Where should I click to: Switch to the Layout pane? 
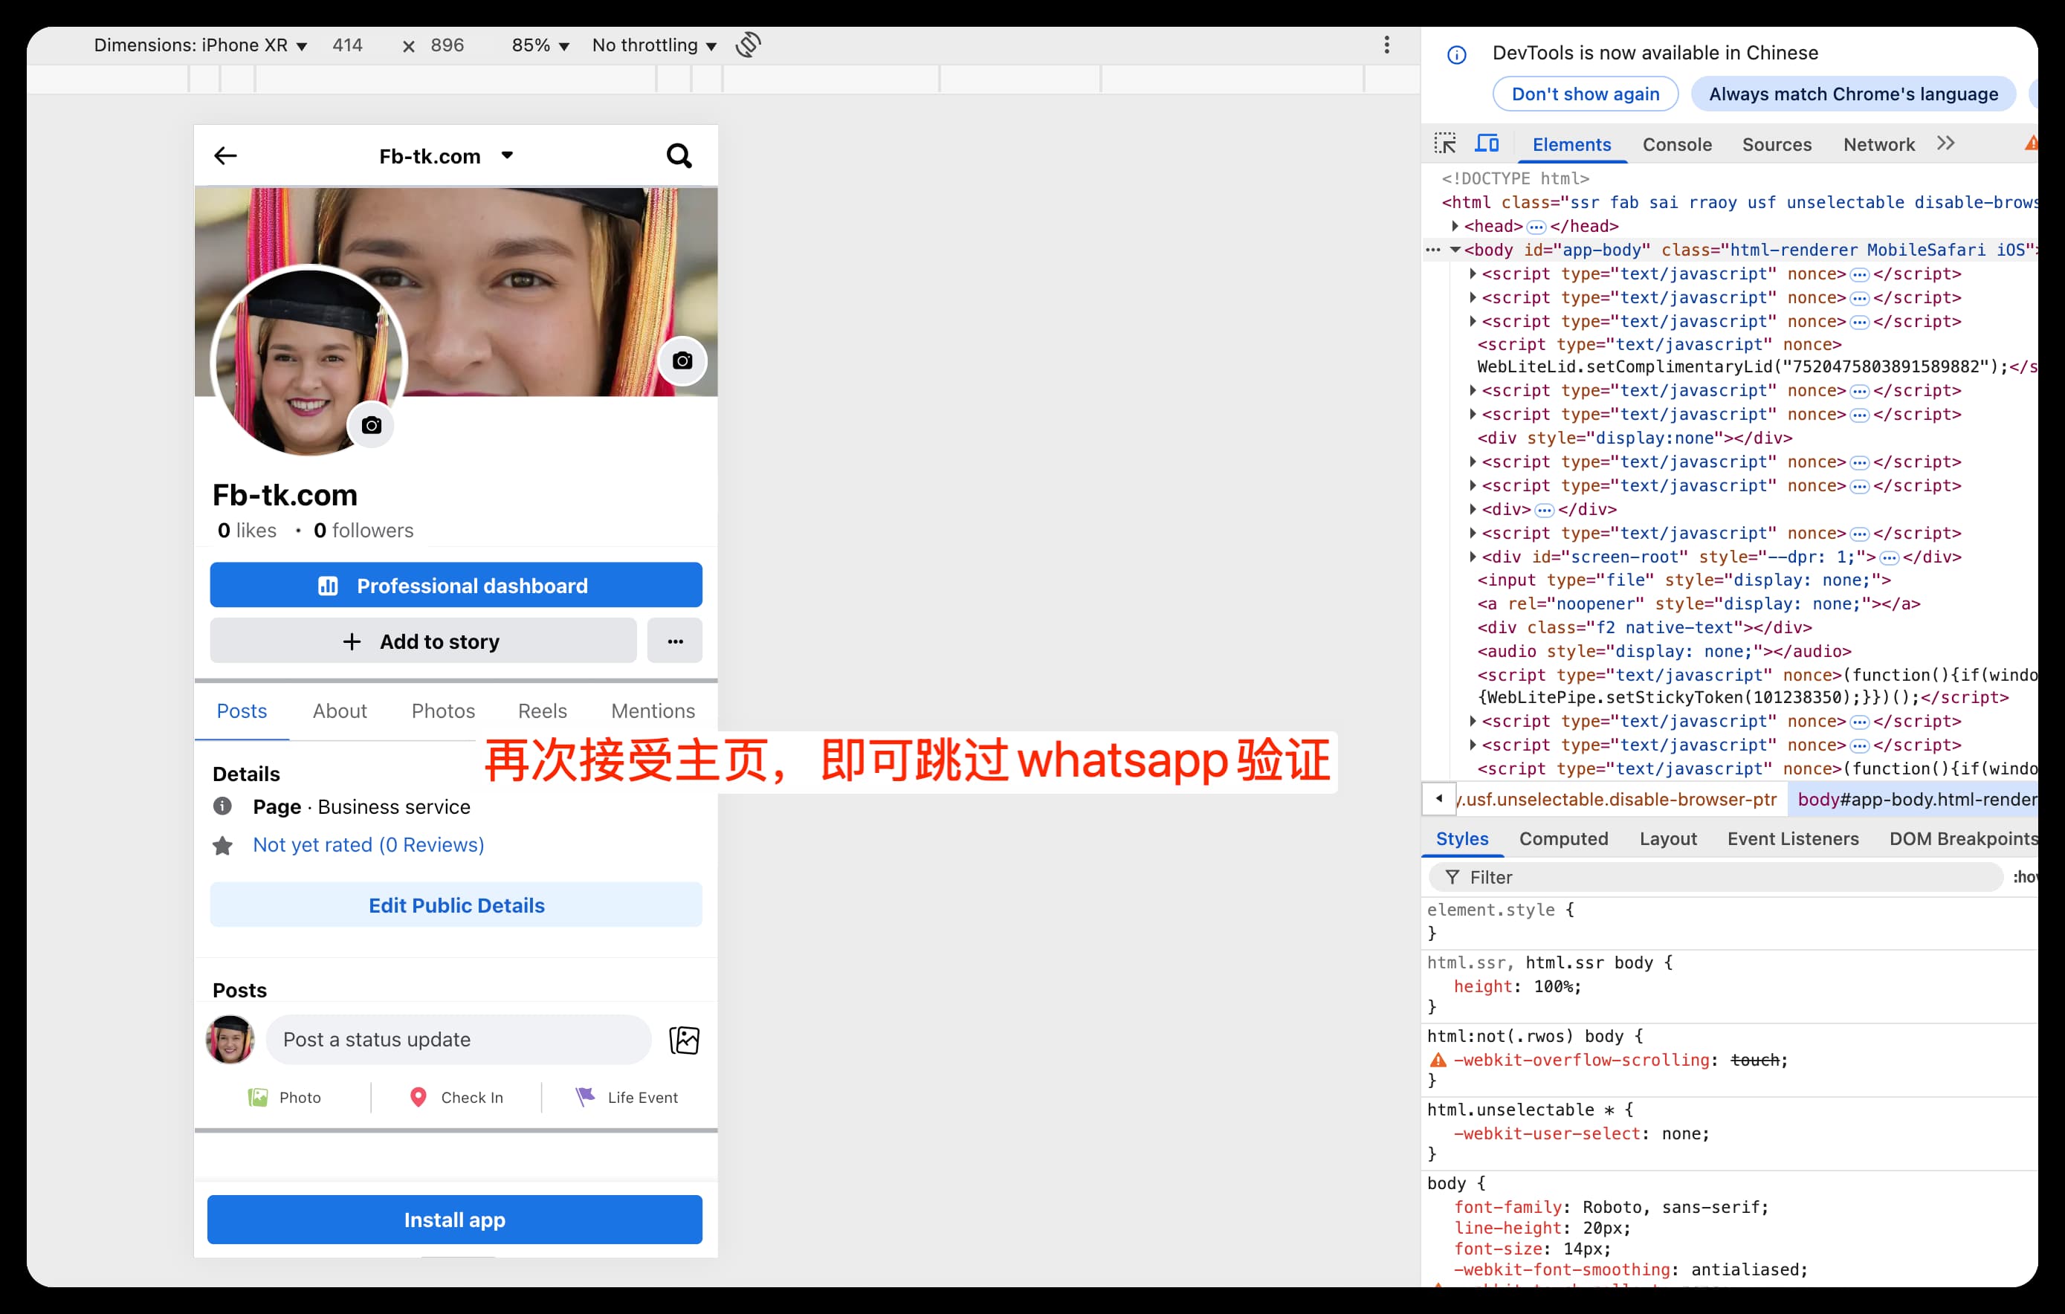(1668, 838)
